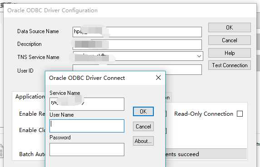
Task: Focus the Data Source Name field
Action: point(137,32)
